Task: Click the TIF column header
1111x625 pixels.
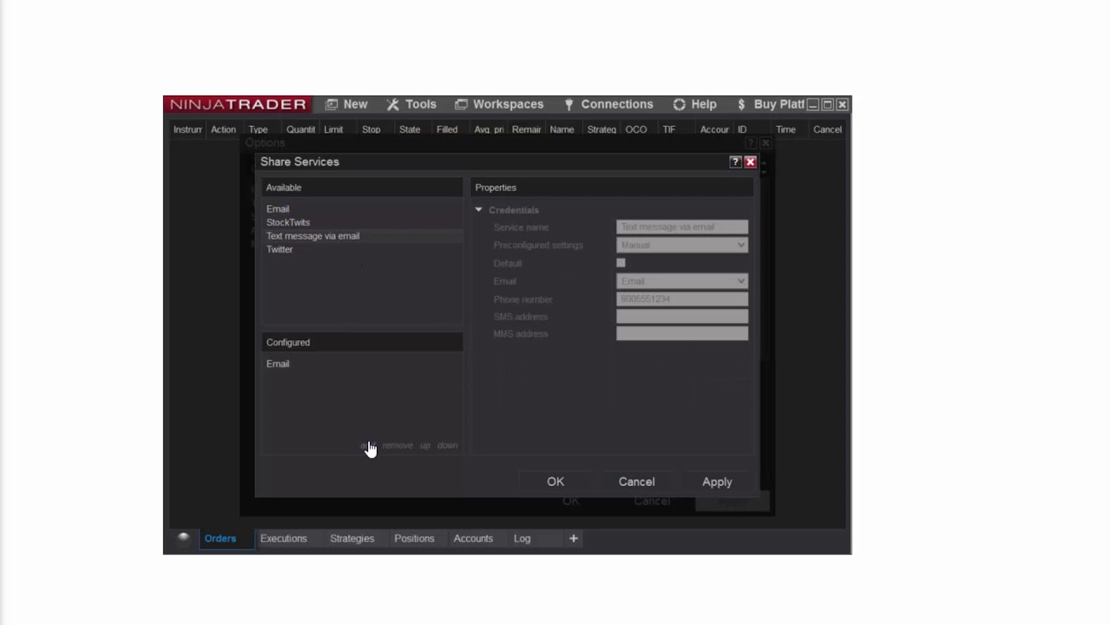Action: tap(669, 129)
